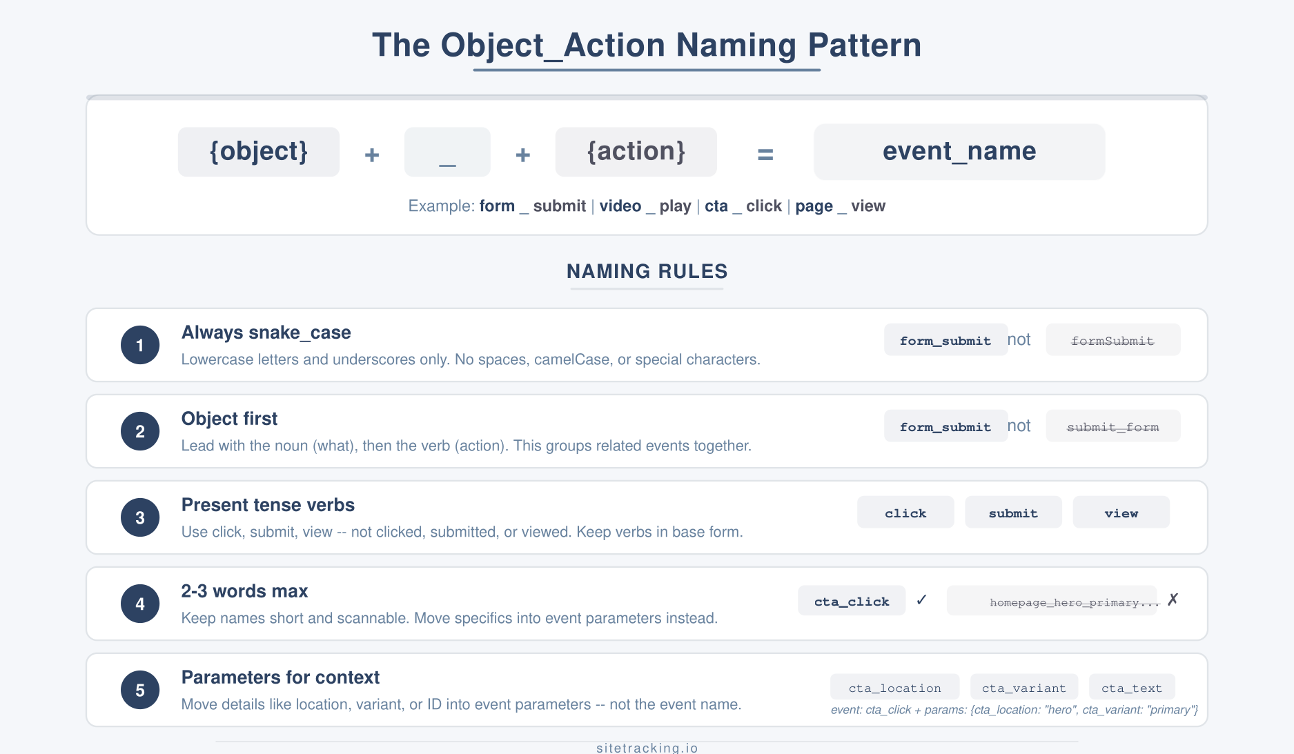Select the view verb chip in rule 3
1294x754 pixels.
pyautogui.click(x=1121, y=513)
